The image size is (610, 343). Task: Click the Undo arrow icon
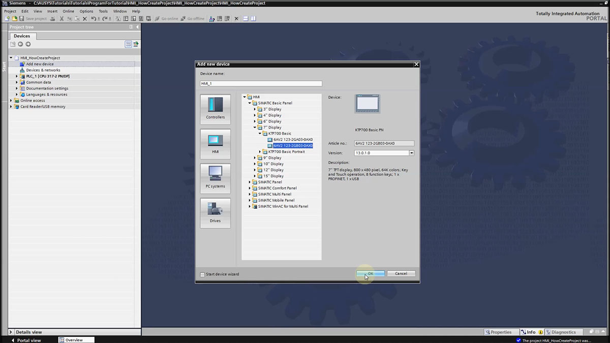point(94,19)
